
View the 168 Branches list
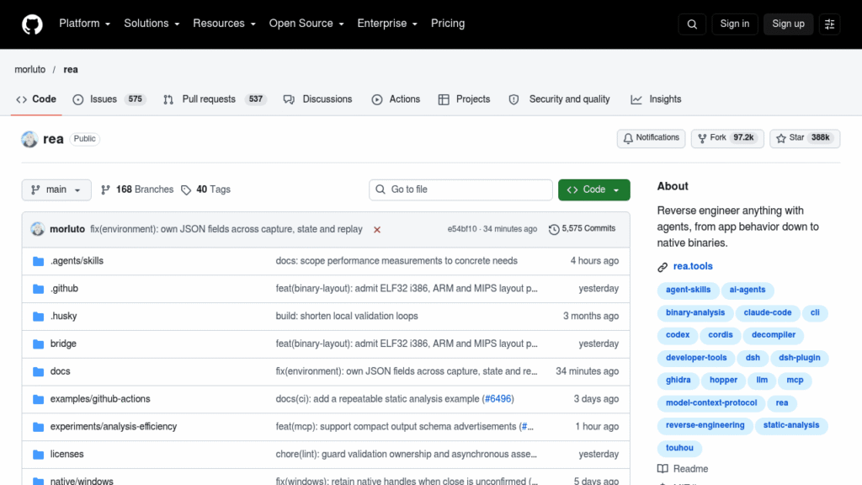pyautogui.click(x=137, y=189)
